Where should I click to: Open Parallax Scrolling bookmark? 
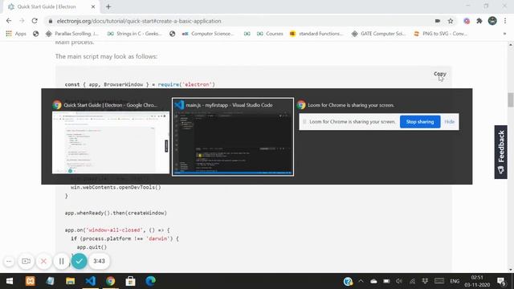(71, 34)
